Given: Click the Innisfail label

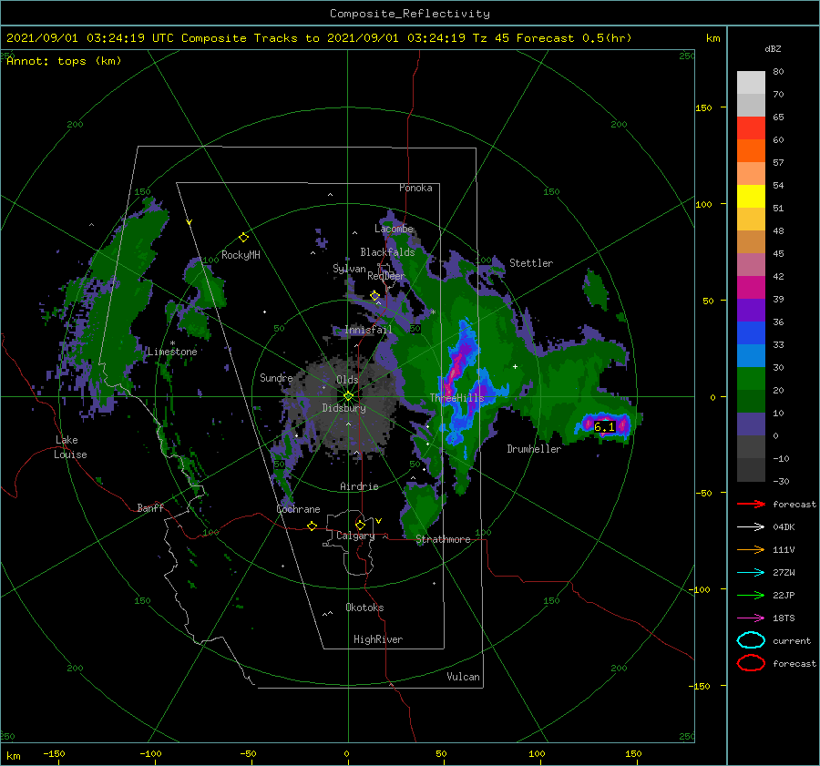Looking at the screenshot, I should click(x=368, y=330).
